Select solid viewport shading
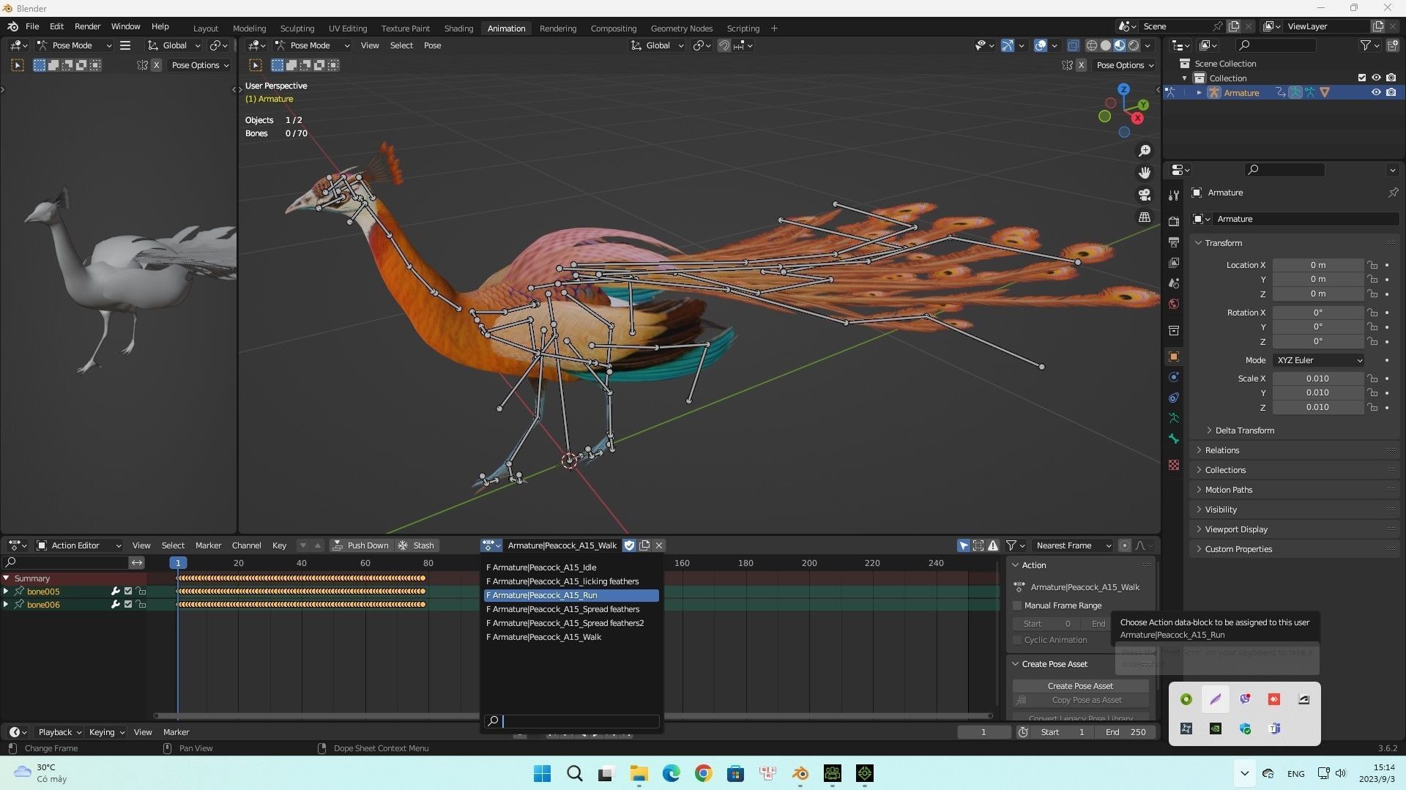 pyautogui.click(x=1106, y=45)
